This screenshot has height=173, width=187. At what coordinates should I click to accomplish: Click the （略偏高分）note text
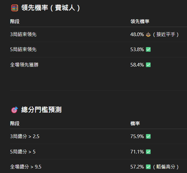pyautogui.click(x=166, y=167)
